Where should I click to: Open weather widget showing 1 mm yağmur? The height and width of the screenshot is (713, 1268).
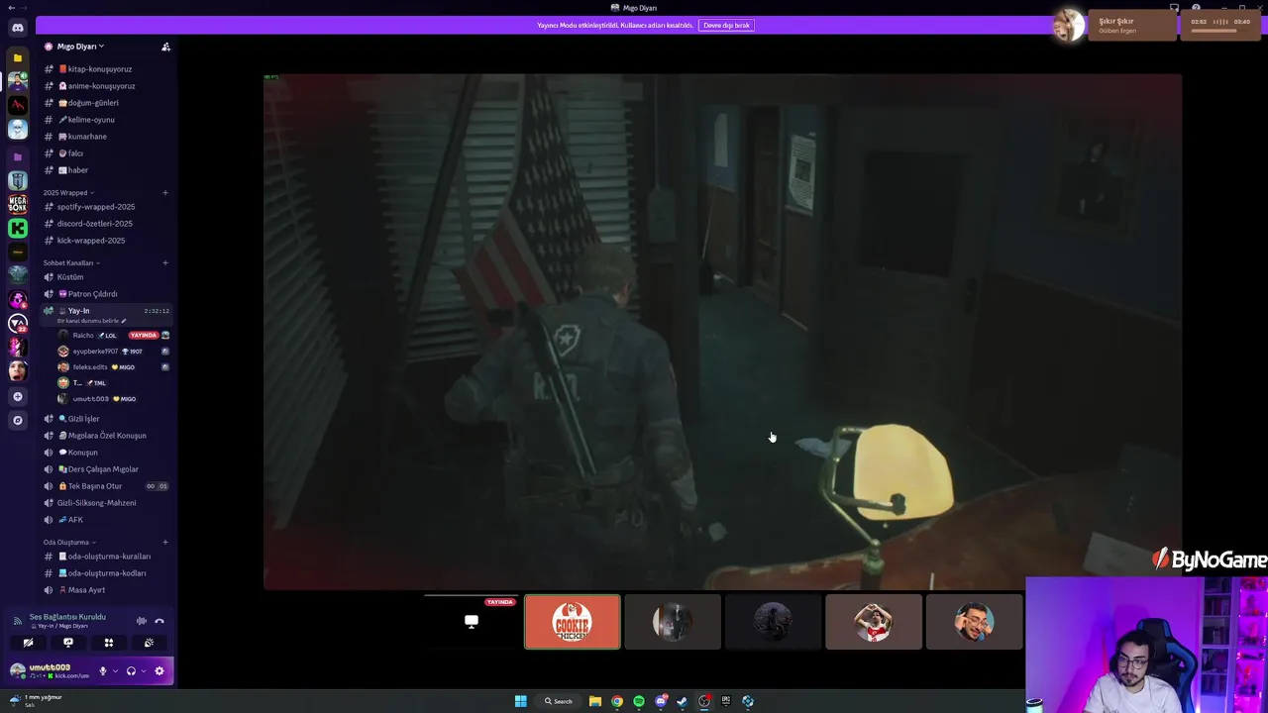[36, 700]
